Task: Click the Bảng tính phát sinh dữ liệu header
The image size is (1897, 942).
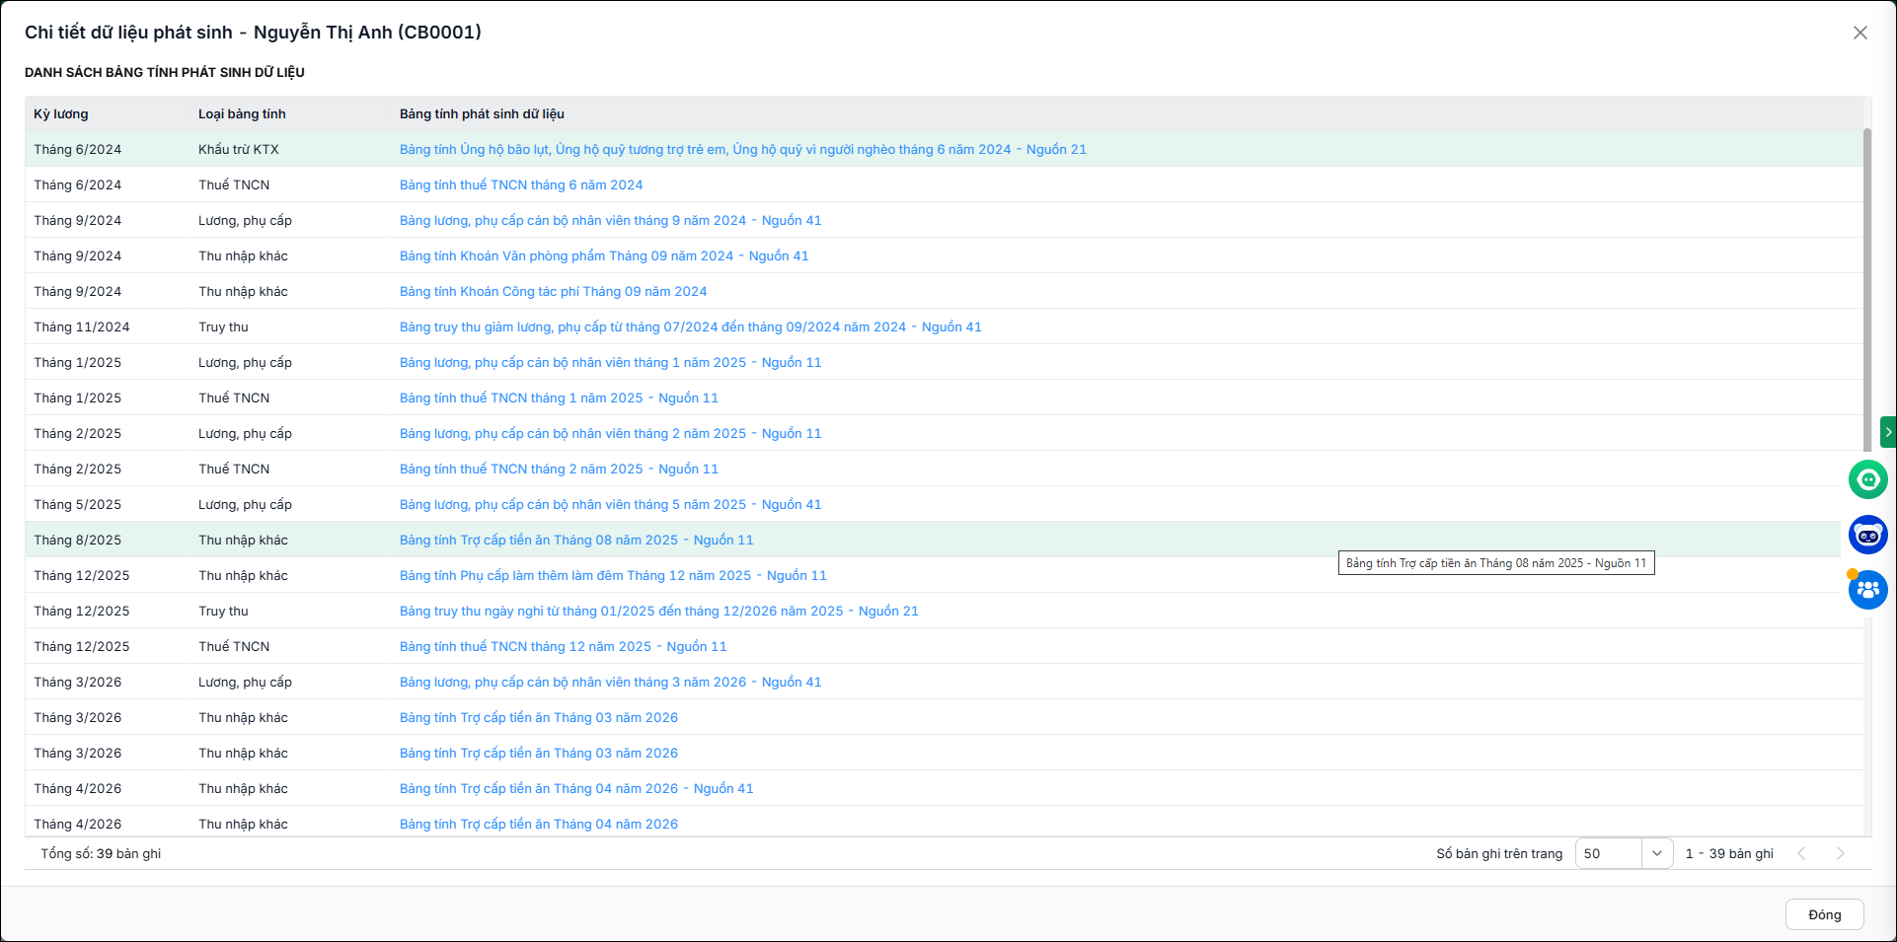Action: pos(482,114)
